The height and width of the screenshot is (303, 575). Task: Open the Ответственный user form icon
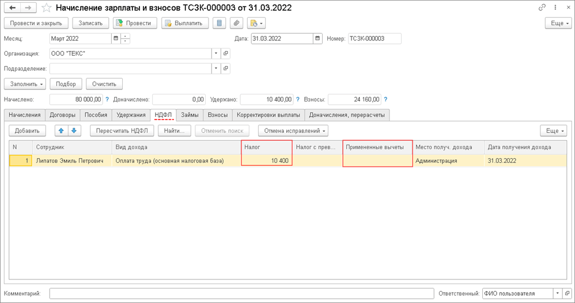pyautogui.click(x=567, y=293)
